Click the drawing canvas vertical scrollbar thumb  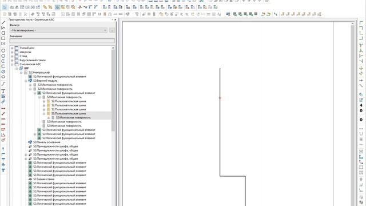point(352,116)
